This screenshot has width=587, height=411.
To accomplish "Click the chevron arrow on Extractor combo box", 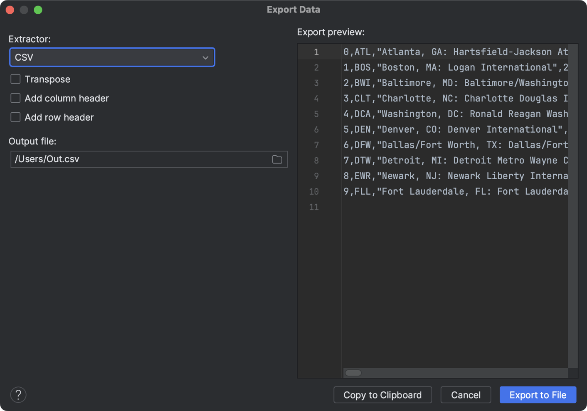I will click(205, 57).
